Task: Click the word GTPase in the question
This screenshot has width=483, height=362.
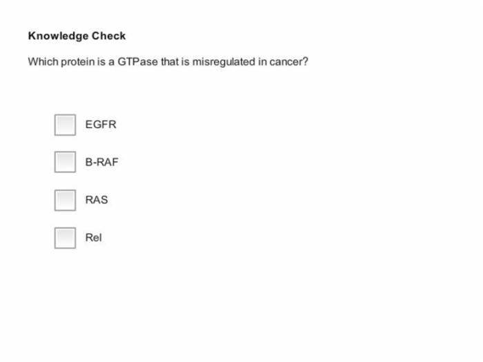Action: coord(138,61)
